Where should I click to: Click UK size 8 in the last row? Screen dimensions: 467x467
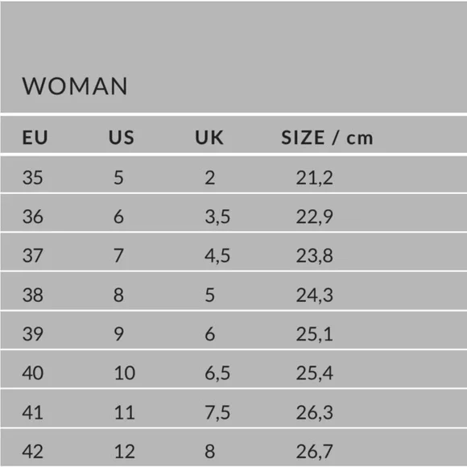tap(209, 451)
